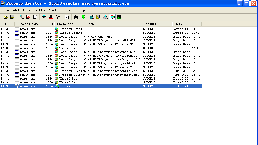Screen dimensions: 258x145
Task: Select the kernel32.dll Load Image path
Action: coord(112,44)
